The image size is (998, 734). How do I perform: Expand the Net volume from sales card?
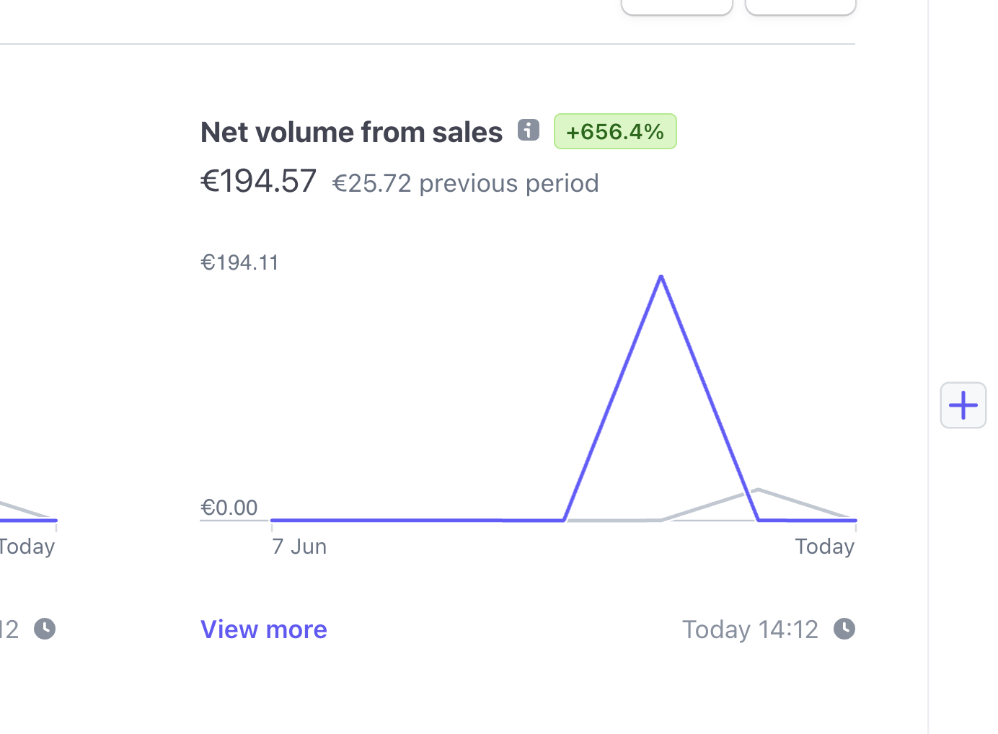pyautogui.click(x=263, y=629)
